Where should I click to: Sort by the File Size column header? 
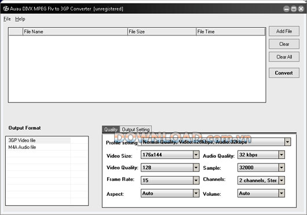pos(162,32)
